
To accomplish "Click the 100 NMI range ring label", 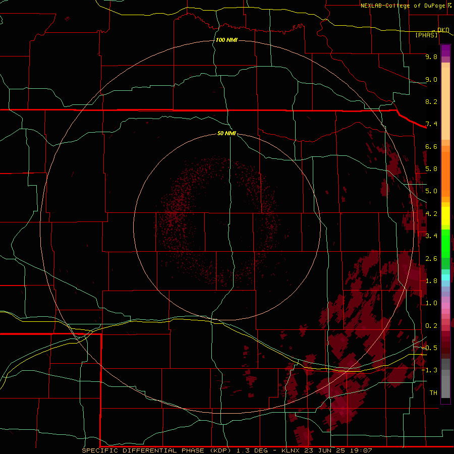I will point(226,40).
